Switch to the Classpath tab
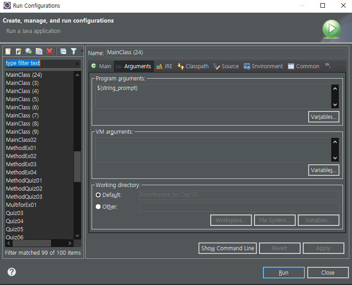The height and width of the screenshot is (285, 352). tap(193, 66)
